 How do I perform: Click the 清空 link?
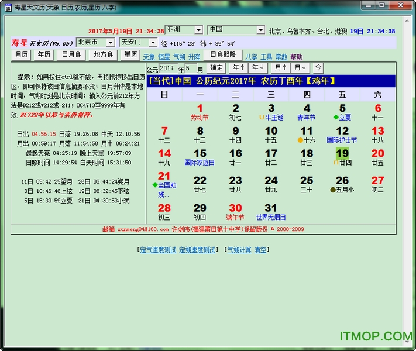click(260, 250)
